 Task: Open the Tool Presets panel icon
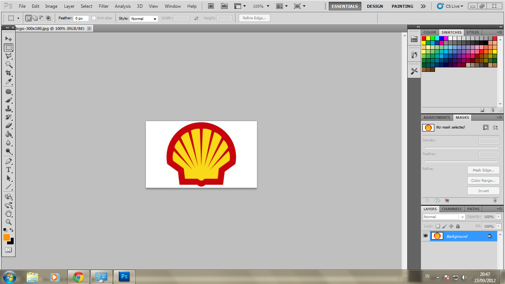(x=414, y=71)
